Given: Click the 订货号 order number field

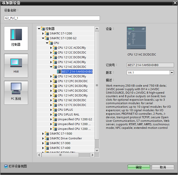Looking at the screenshot, I should (x=150, y=65).
